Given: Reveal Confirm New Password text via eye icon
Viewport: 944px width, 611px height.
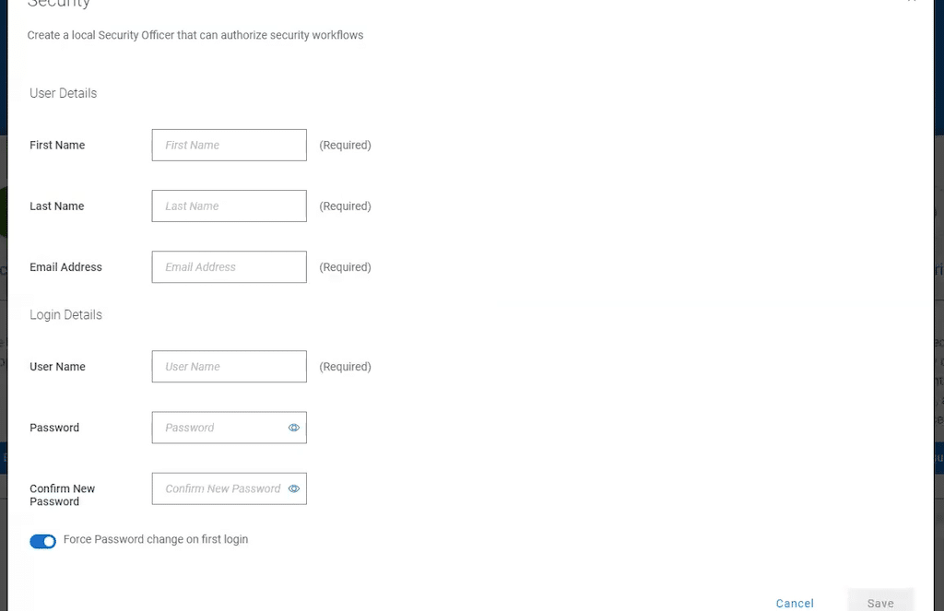Looking at the screenshot, I should click(294, 488).
